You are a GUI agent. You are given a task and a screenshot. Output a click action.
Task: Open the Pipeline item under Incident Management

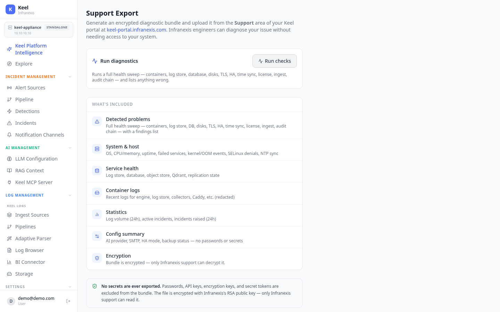click(39, 99)
